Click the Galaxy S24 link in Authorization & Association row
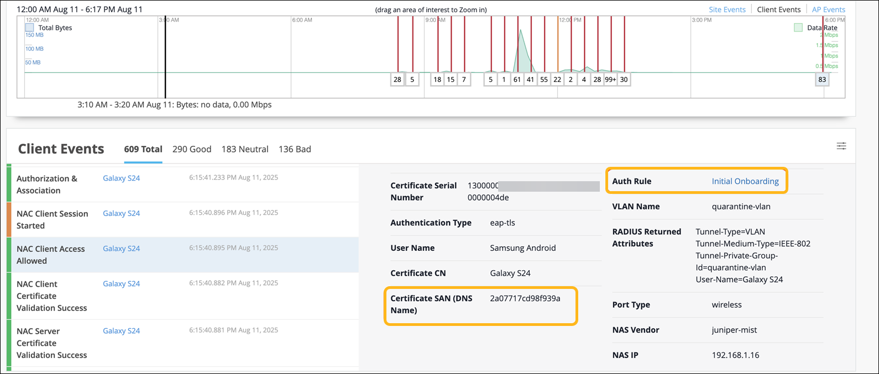Image resolution: width=879 pixels, height=374 pixels. 122,178
